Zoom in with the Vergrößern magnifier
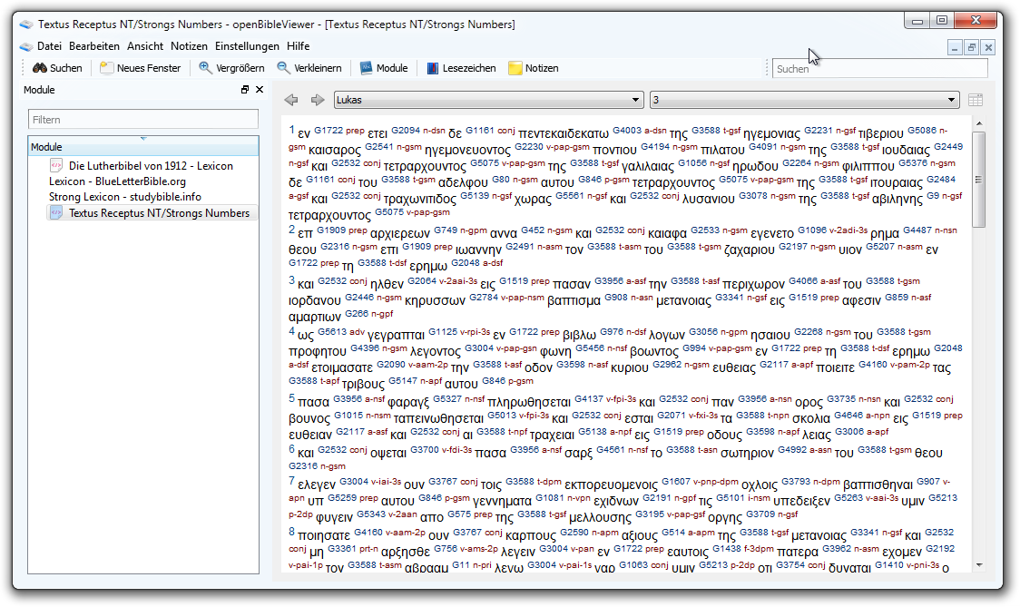Viewport: 1020px width, 607px height. point(206,68)
